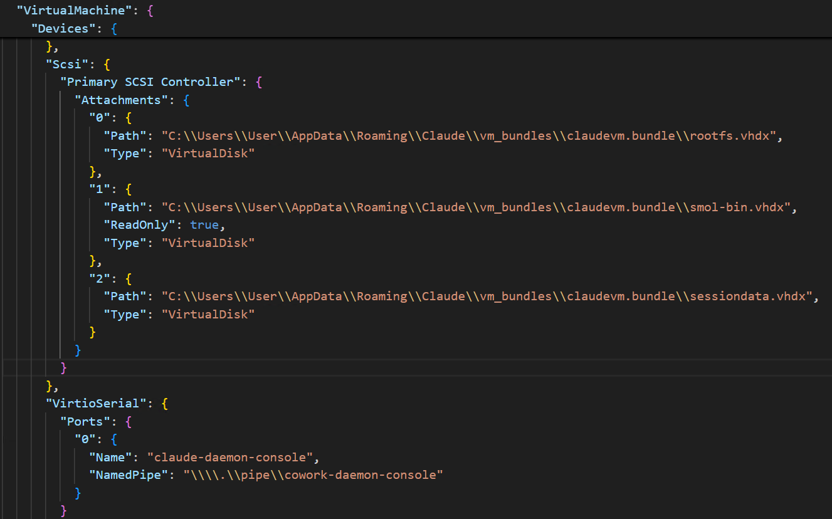Click the path string ending in rootfs.vhdx
This screenshot has height=519, width=832.
click(x=469, y=135)
